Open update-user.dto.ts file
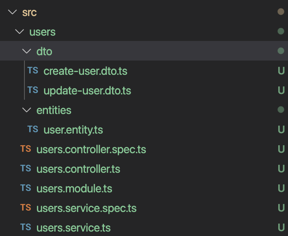288x236 pixels. [87, 91]
